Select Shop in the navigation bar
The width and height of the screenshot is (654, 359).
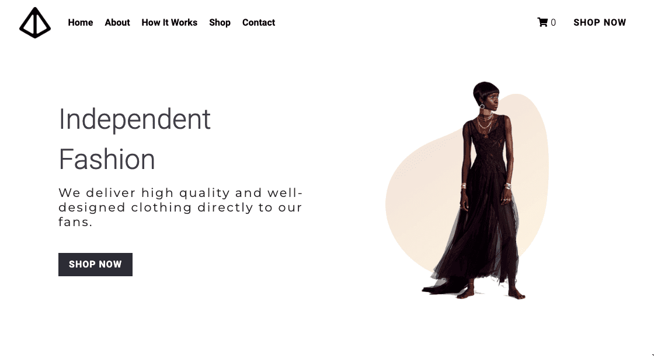[x=220, y=23]
